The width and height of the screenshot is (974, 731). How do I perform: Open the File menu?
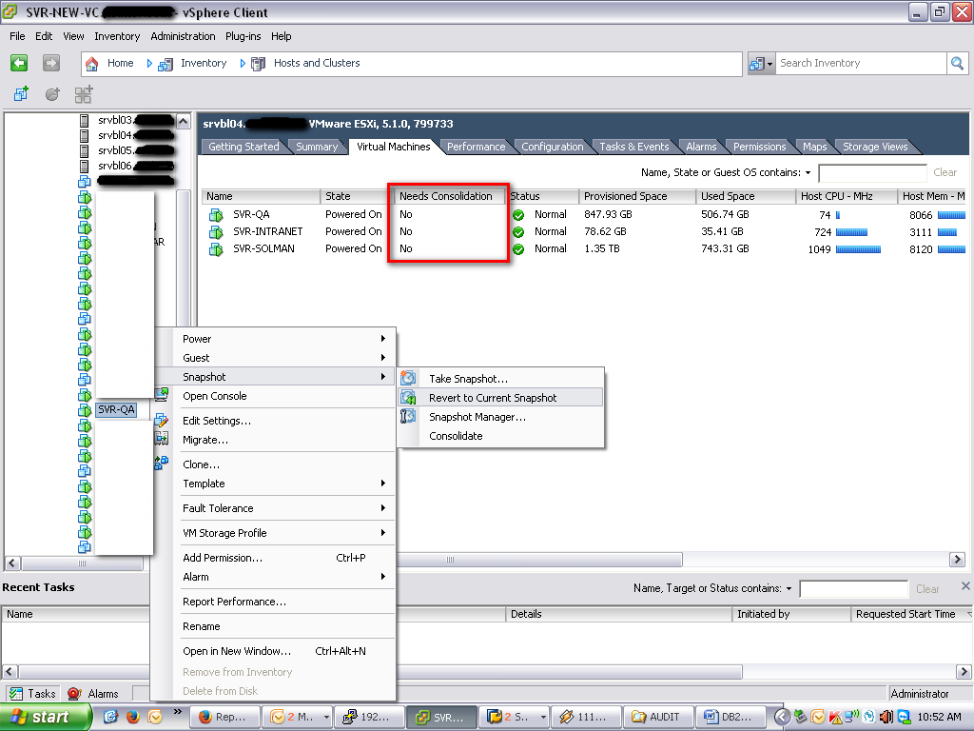[x=17, y=36]
